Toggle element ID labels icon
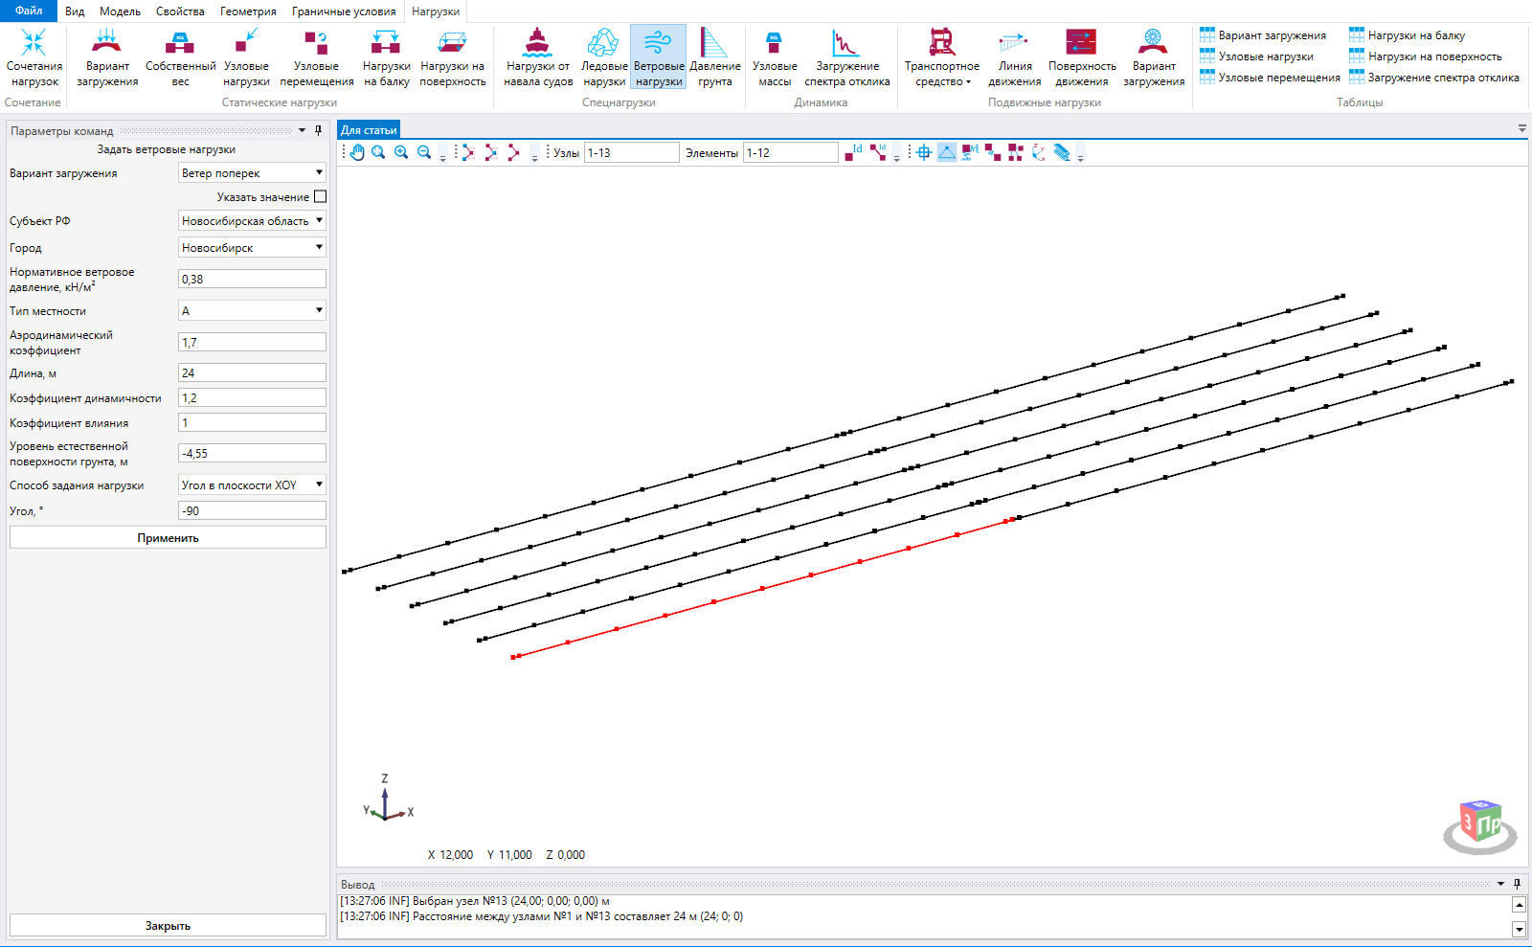This screenshot has width=1532, height=947. point(878,152)
